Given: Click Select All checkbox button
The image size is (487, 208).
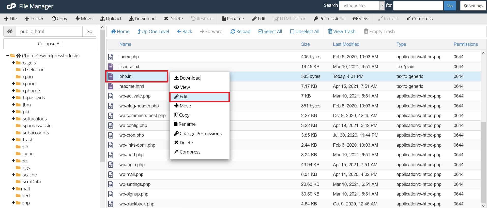Looking at the screenshot, I should 261,31.
